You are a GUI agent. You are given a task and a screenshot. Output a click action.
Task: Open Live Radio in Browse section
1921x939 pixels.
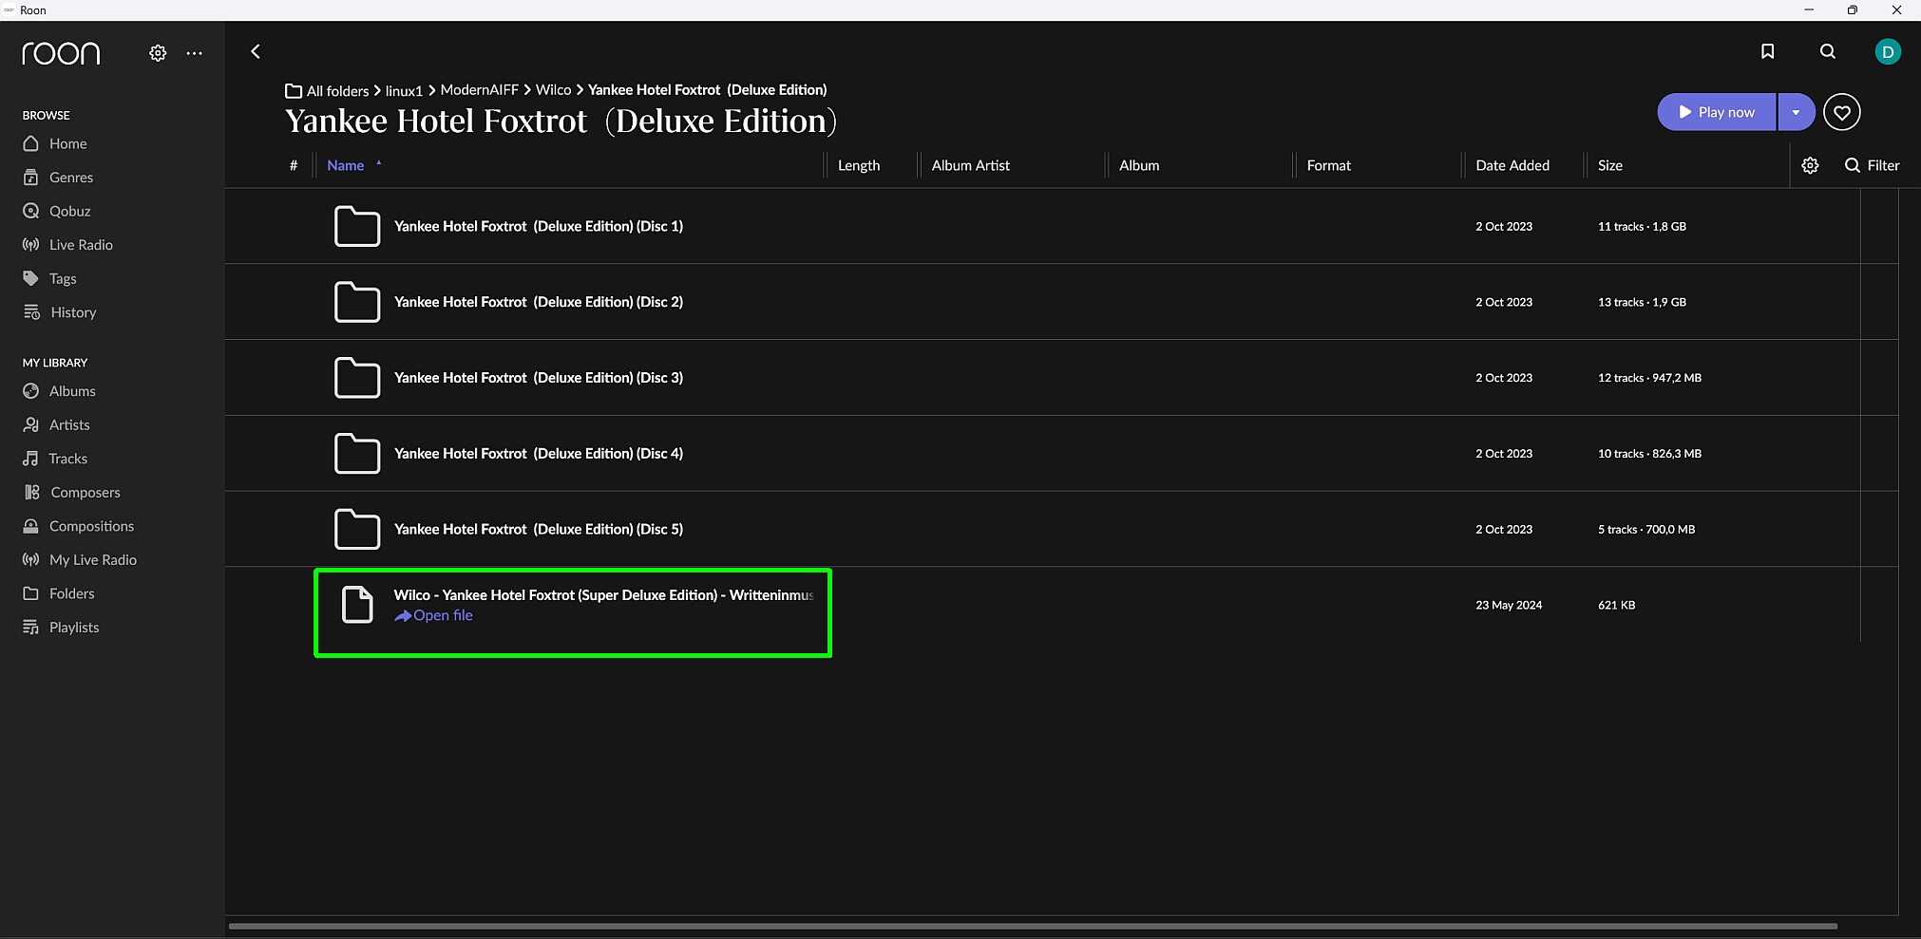click(x=67, y=245)
